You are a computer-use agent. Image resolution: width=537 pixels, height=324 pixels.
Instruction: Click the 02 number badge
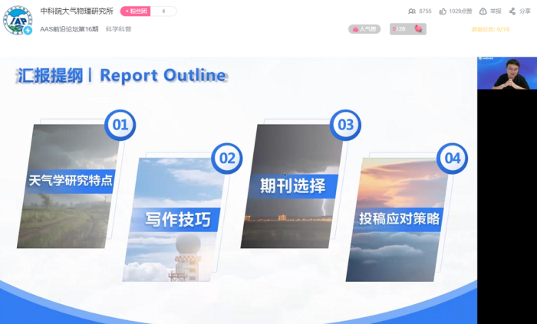tap(227, 159)
